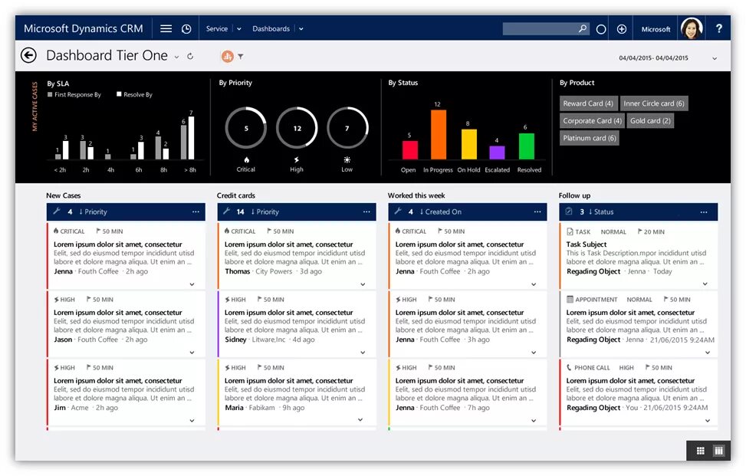Click the circle icon next to search
This screenshot has width=746, height=476.
click(x=601, y=29)
